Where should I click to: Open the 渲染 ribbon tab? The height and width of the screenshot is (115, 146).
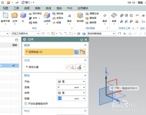[59, 8]
